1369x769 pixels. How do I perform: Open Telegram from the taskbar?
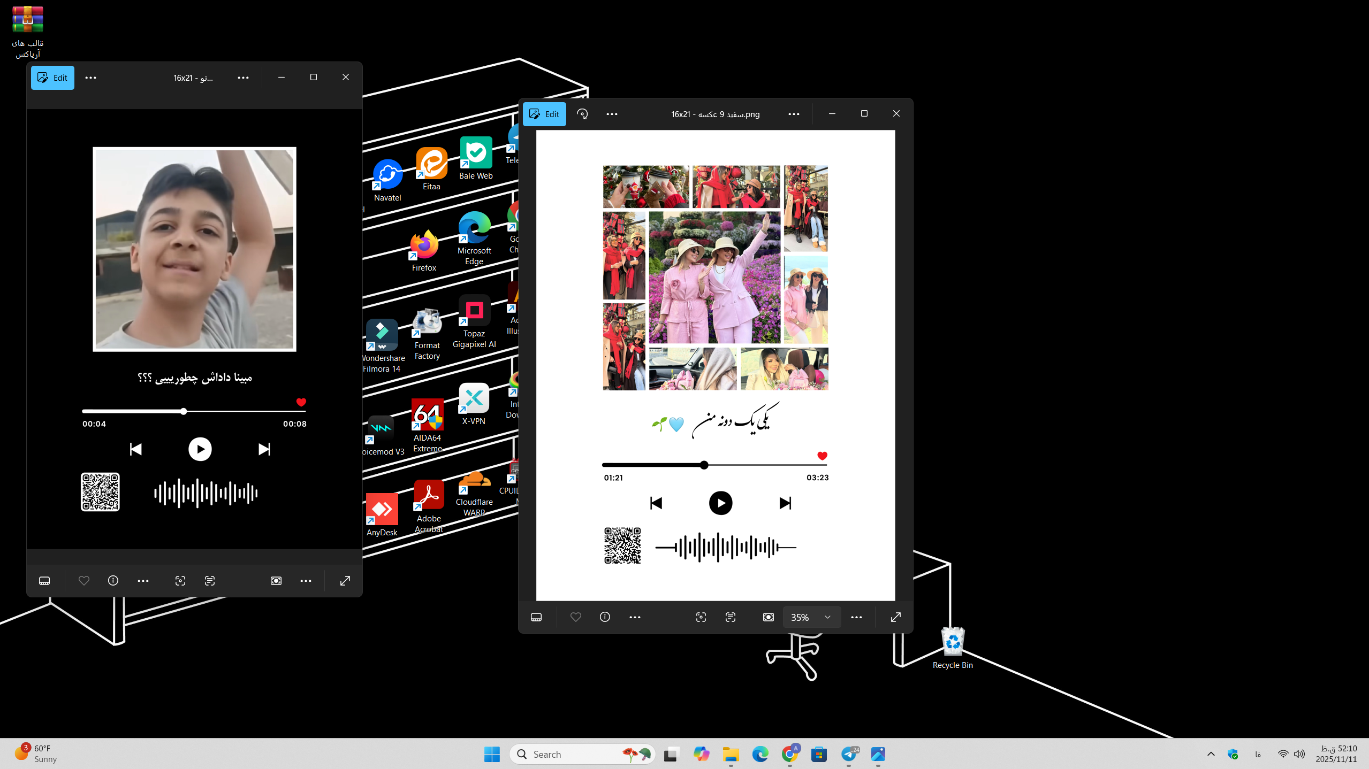pyautogui.click(x=849, y=754)
